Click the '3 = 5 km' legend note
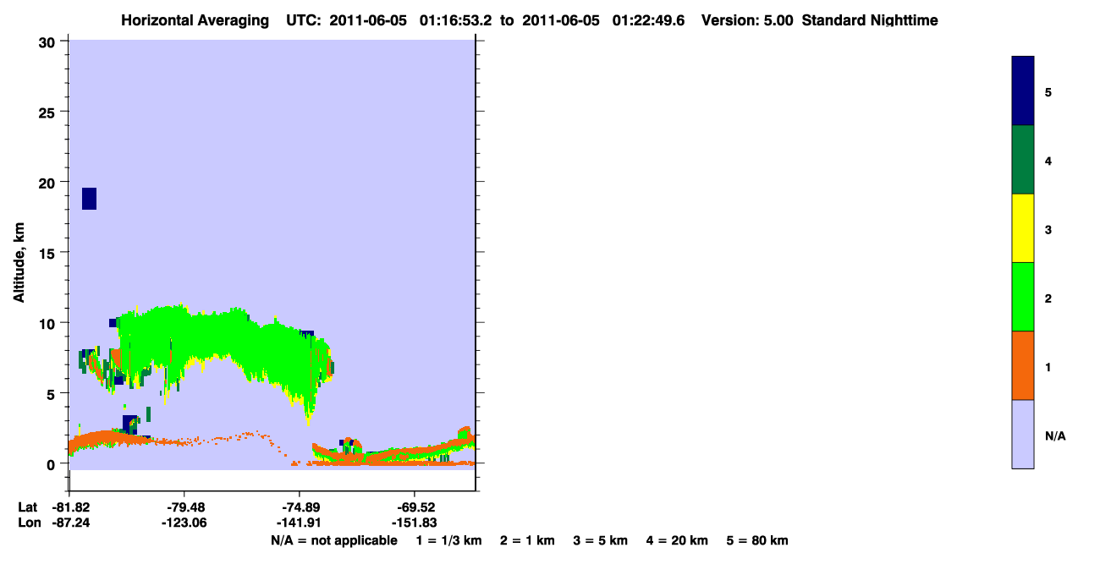Screen dimensions: 1100x564 coord(601,540)
